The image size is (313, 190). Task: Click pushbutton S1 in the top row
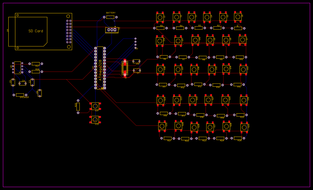[160, 18]
